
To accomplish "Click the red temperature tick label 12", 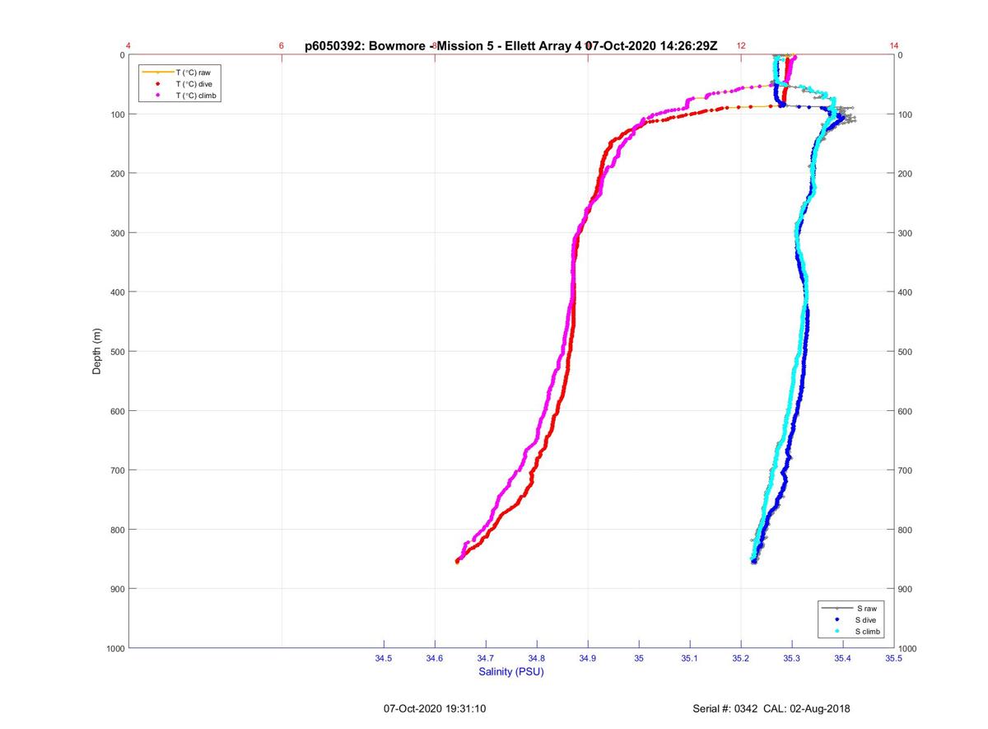I will coord(741,46).
